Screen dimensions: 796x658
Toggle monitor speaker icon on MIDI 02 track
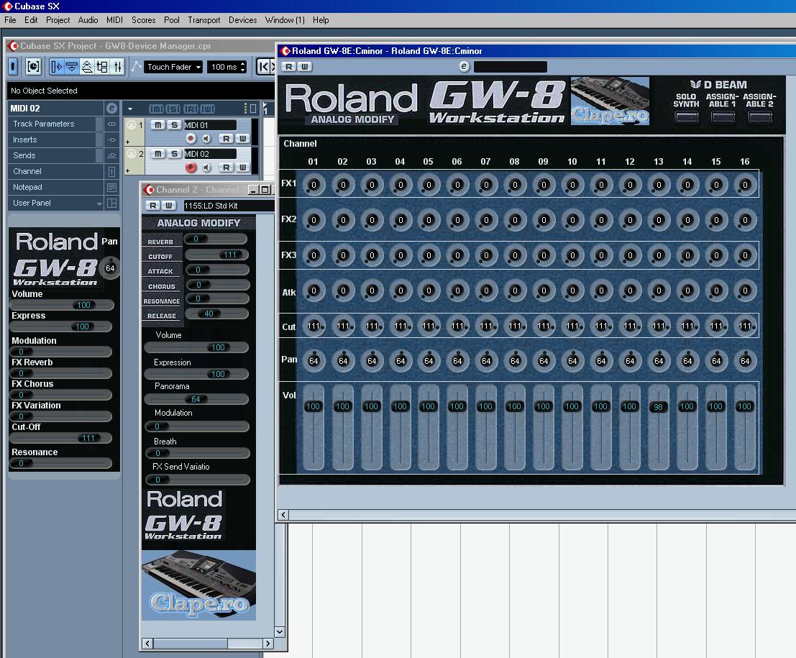click(x=206, y=168)
